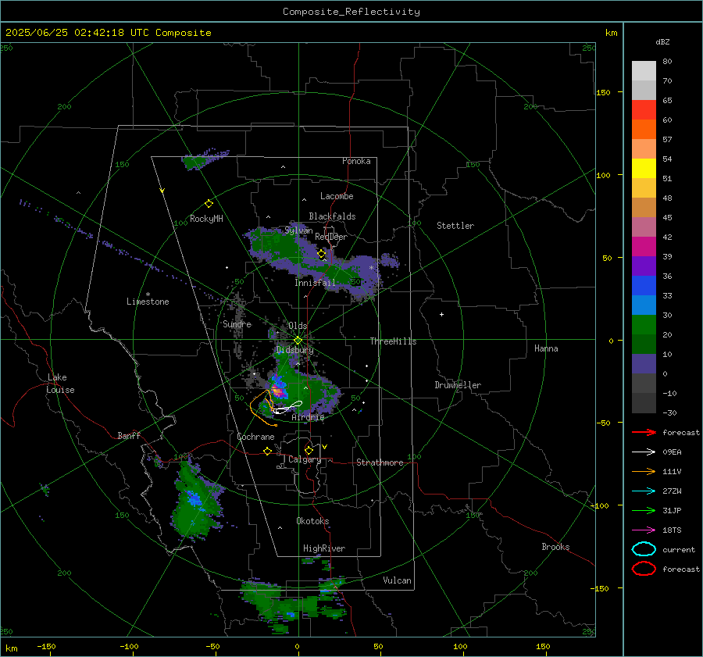Click the Lake Louise label
The image size is (703, 657).
(60, 384)
